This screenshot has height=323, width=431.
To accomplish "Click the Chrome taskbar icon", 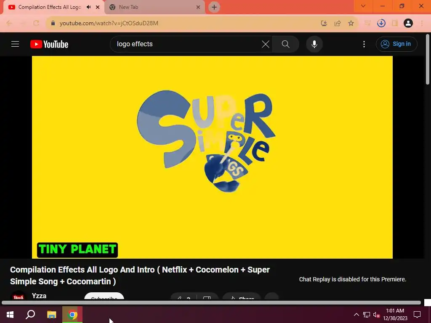I will 72,315.
